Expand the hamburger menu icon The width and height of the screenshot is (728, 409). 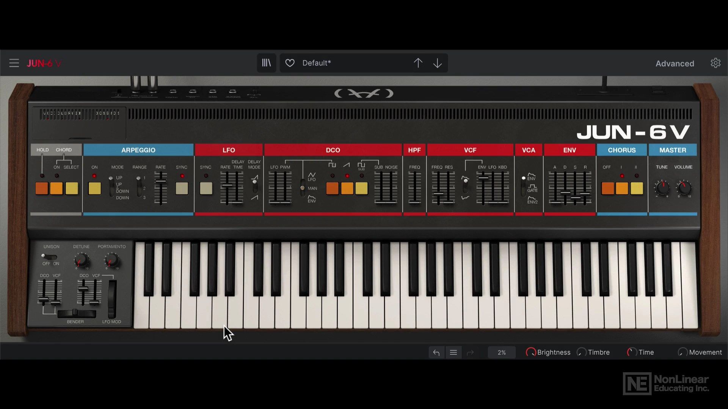tap(14, 63)
